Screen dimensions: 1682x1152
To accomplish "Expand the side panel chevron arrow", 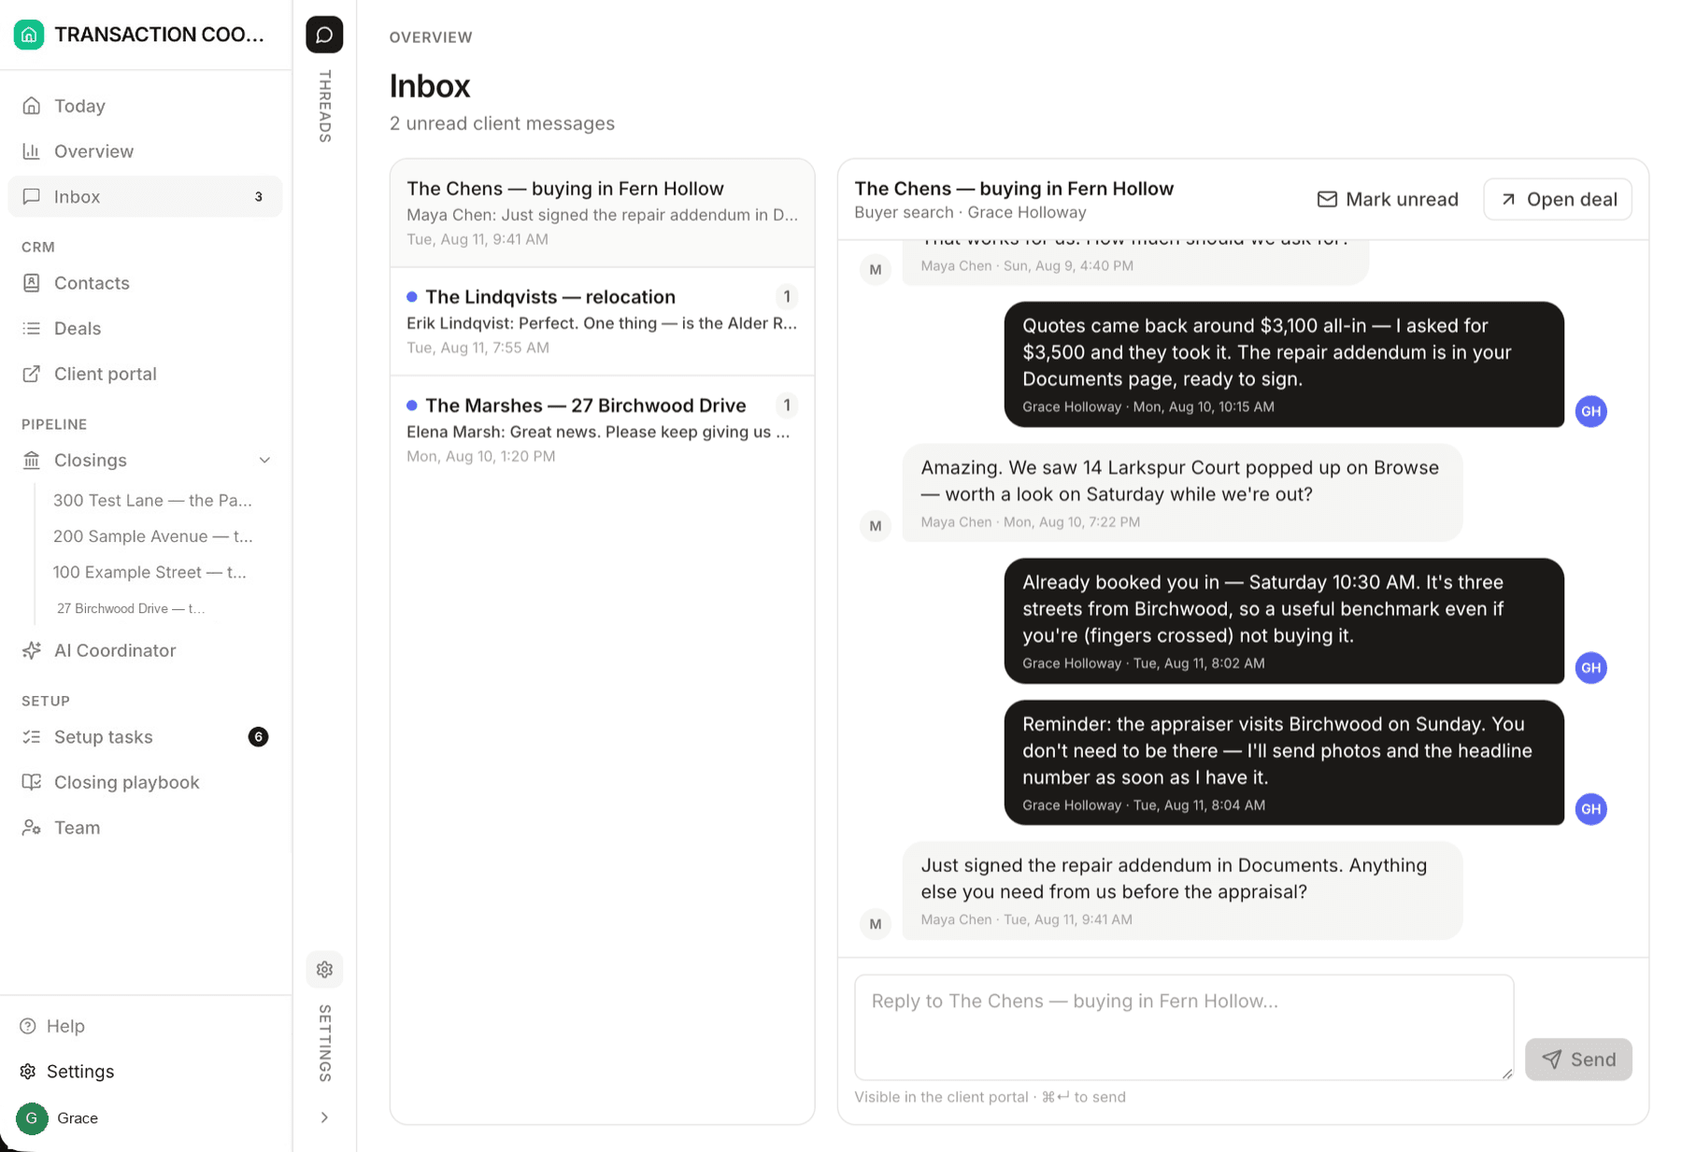I will coord(324,1117).
